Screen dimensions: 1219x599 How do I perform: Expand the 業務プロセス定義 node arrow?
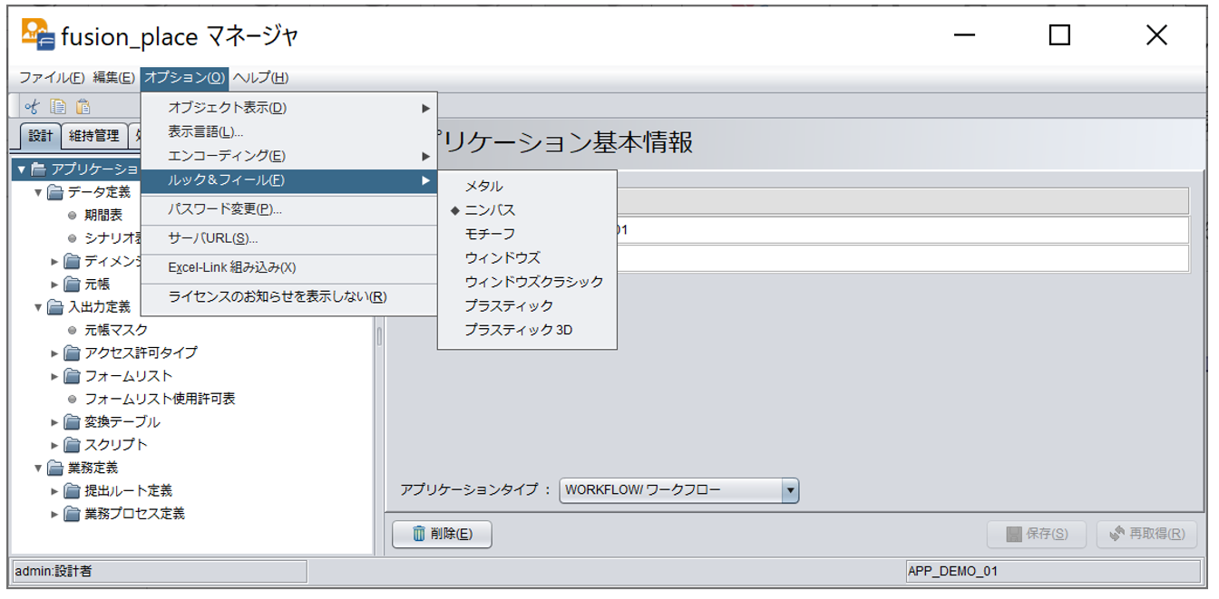[55, 514]
